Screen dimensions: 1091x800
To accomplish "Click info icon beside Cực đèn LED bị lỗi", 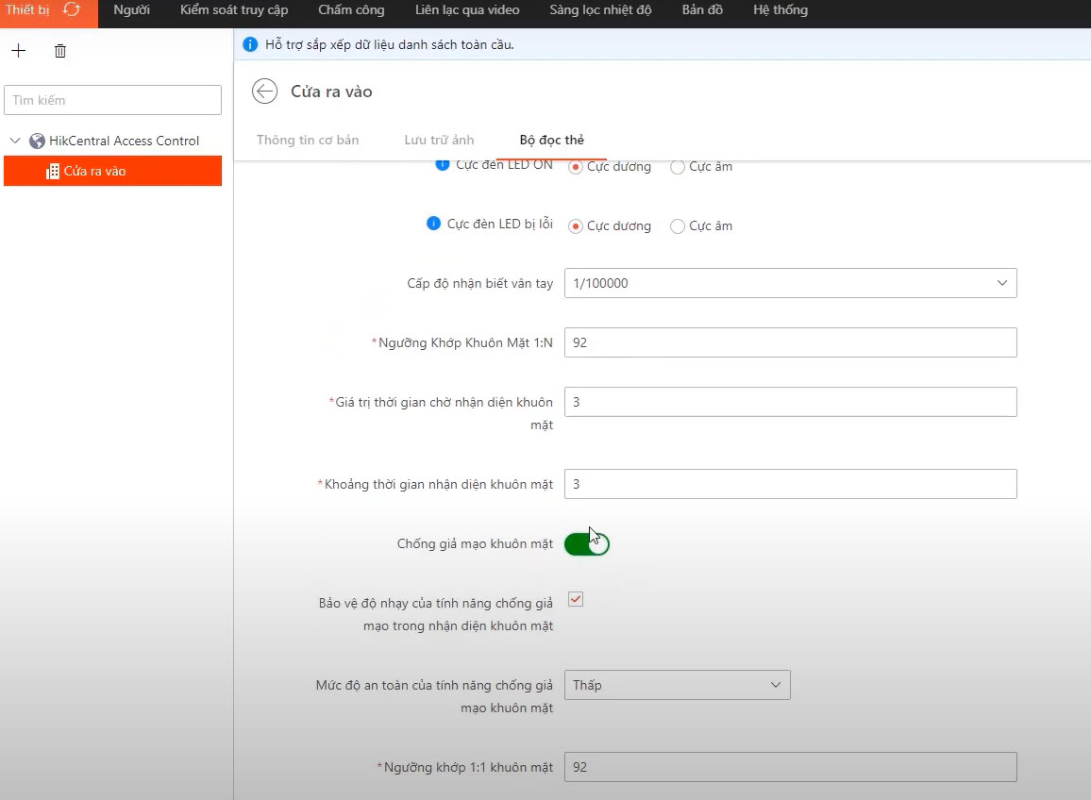I will point(434,224).
